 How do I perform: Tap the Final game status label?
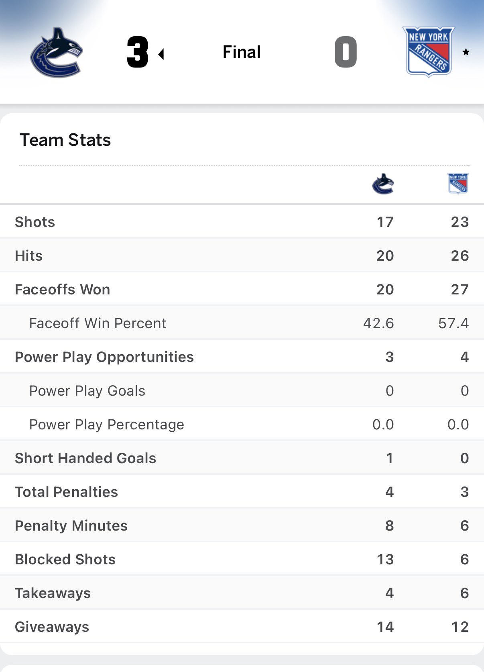point(242,52)
